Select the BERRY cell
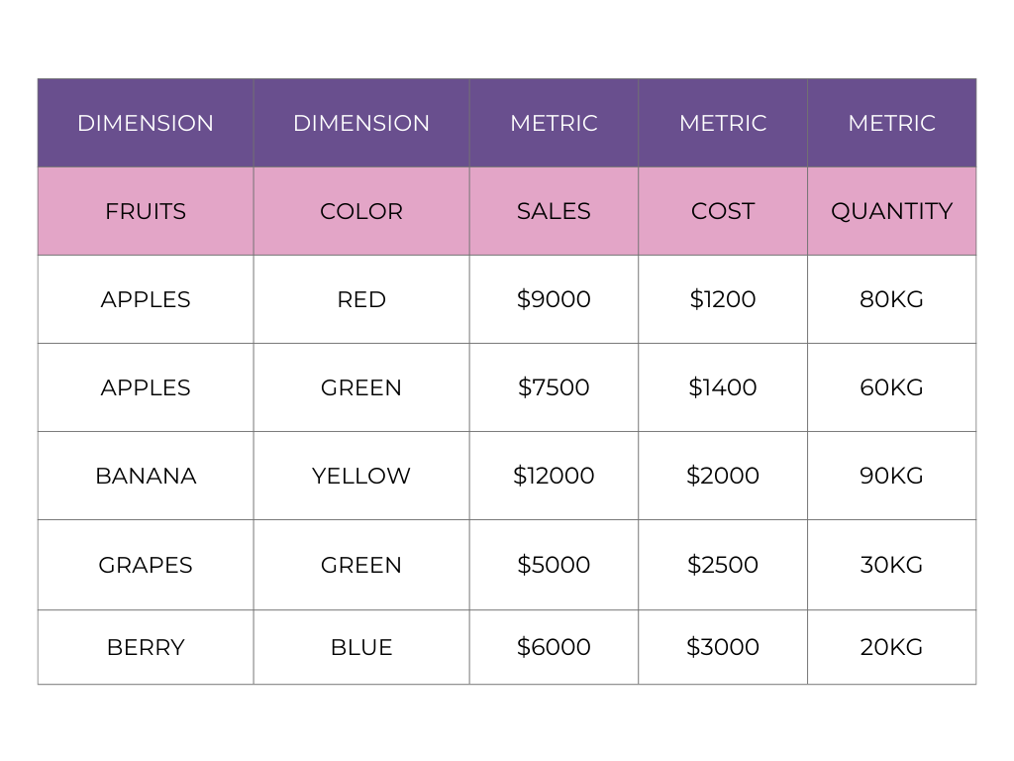Screen dimensions: 1014x761 [146, 647]
